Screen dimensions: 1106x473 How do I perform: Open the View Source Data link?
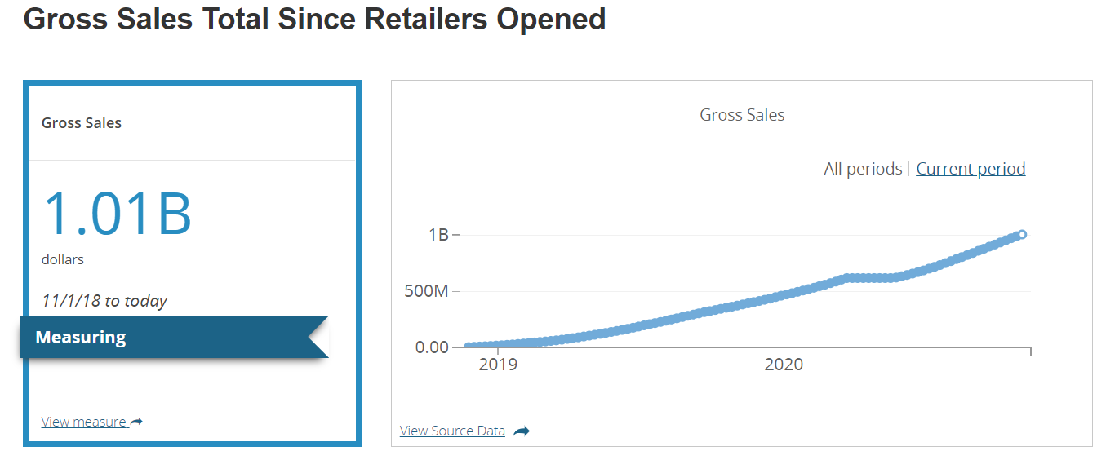click(452, 431)
